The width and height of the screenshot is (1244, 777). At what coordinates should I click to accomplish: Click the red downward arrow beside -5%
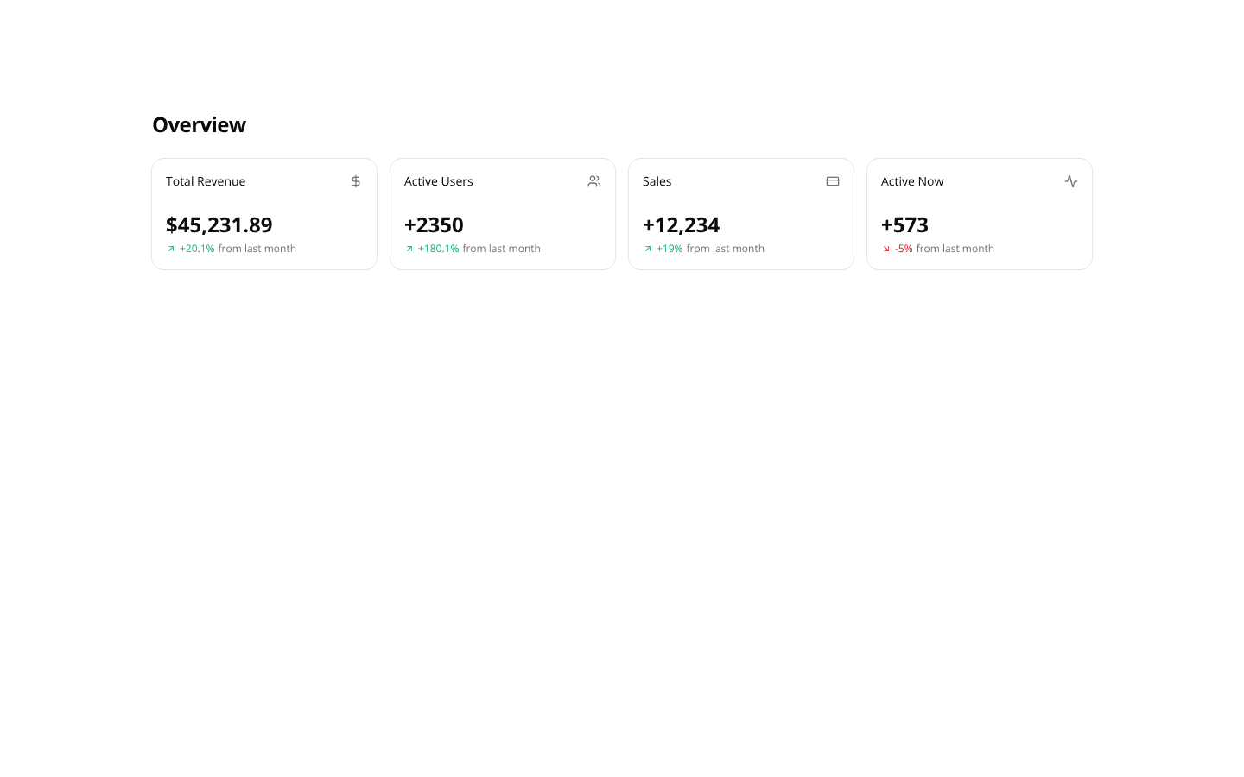[x=885, y=249]
